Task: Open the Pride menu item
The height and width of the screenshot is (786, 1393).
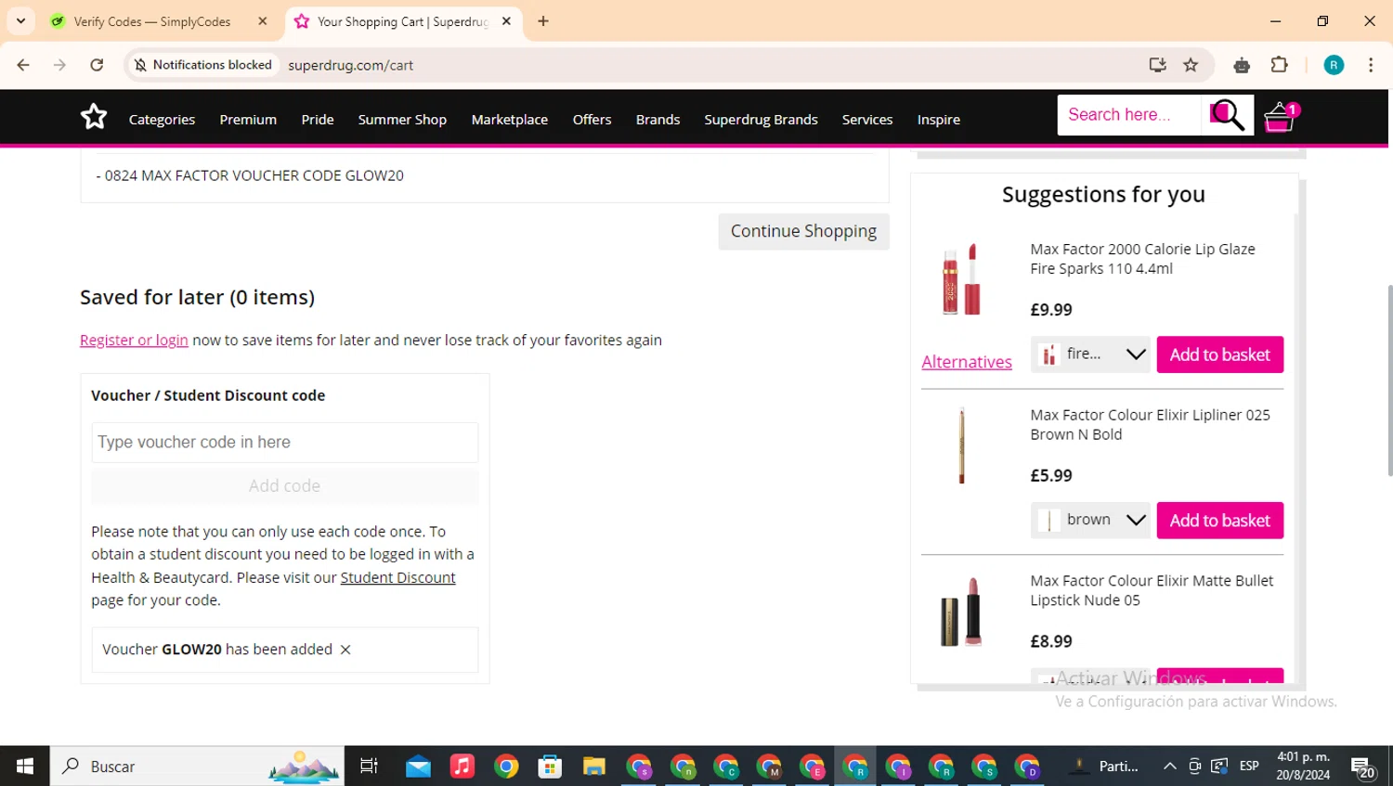Action: click(318, 120)
